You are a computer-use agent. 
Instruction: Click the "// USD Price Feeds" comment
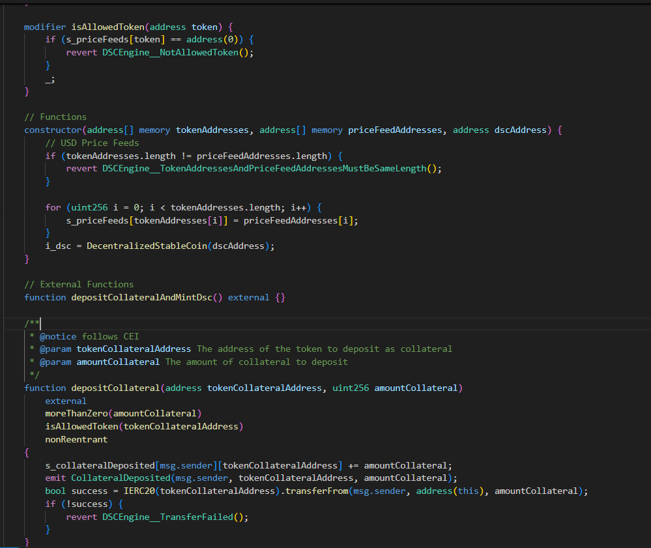pos(92,143)
